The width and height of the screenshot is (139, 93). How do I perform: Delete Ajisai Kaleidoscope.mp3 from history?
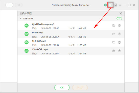(119, 25)
